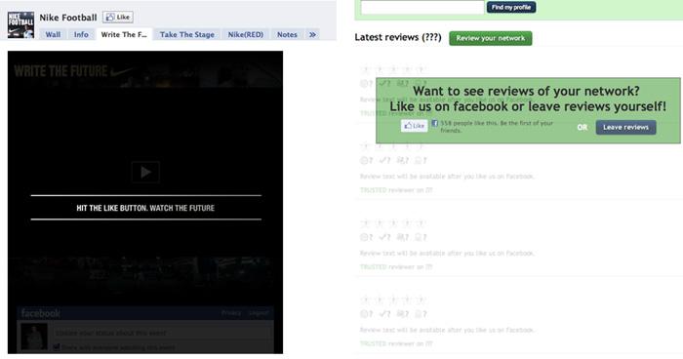683x359 pixels.
Task: Click the Find my profile button
Action: pos(511,7)
